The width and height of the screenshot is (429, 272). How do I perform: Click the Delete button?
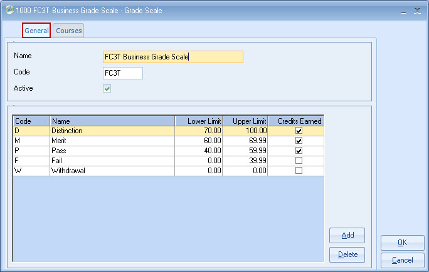coord(347,254)
